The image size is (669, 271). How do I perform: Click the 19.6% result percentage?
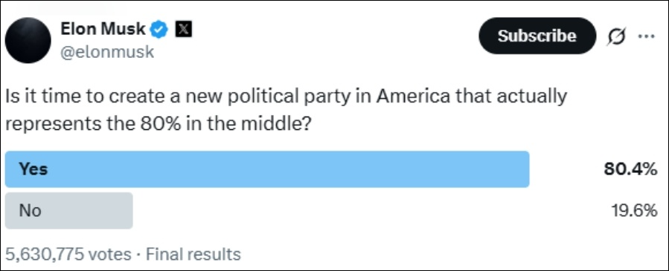633,211
